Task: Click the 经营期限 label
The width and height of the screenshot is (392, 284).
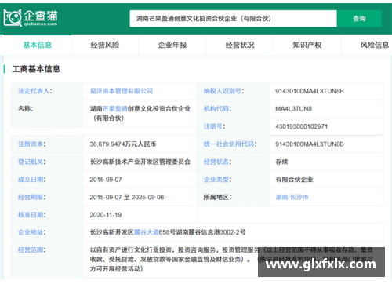Action: pos(31,197)
